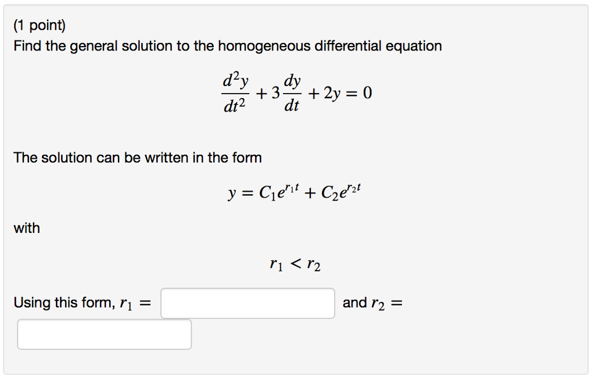Click the (1 point) label
This screenshot has height=383, width=595.
click(38, 24)
